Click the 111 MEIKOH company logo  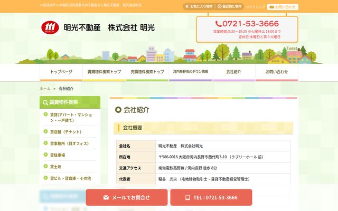tap(50, 27)
